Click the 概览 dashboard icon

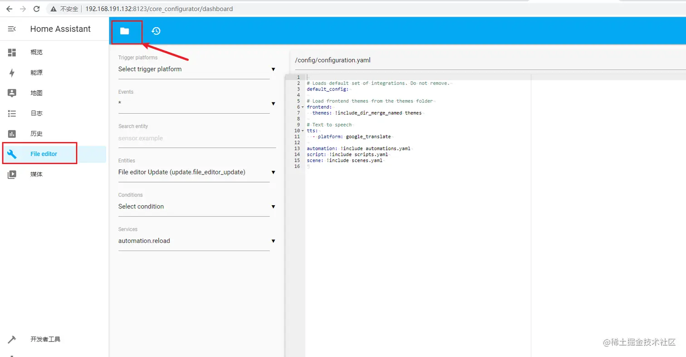12,52
